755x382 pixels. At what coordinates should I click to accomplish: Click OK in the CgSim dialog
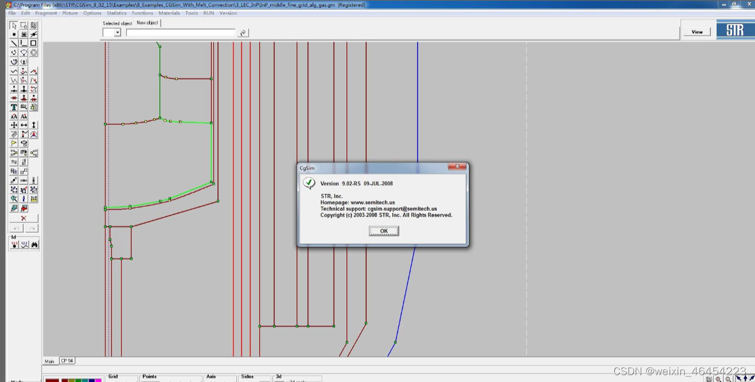point(384,231)
